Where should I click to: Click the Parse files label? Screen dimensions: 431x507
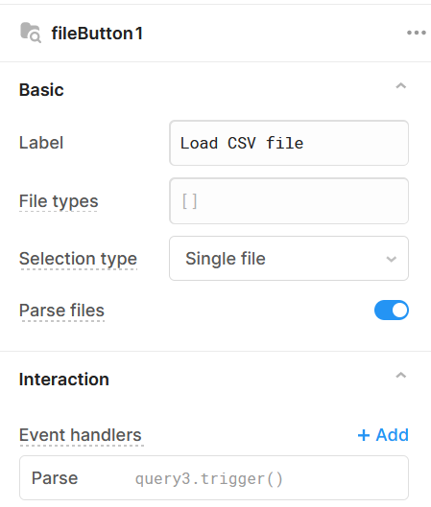coord(61,311)
